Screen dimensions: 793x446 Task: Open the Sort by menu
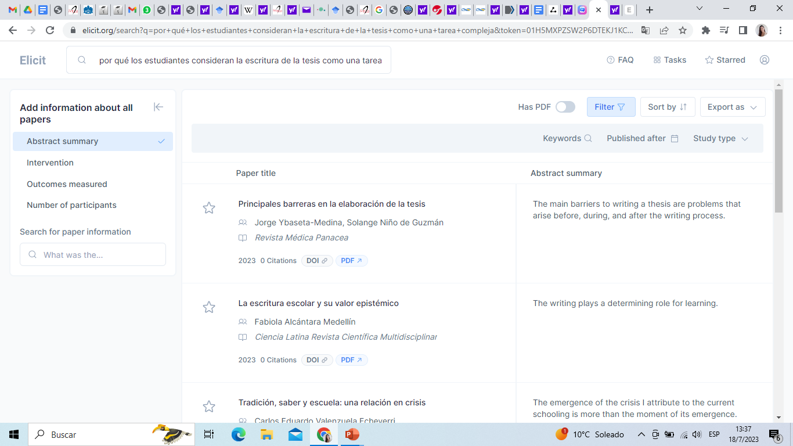[667, 107]
